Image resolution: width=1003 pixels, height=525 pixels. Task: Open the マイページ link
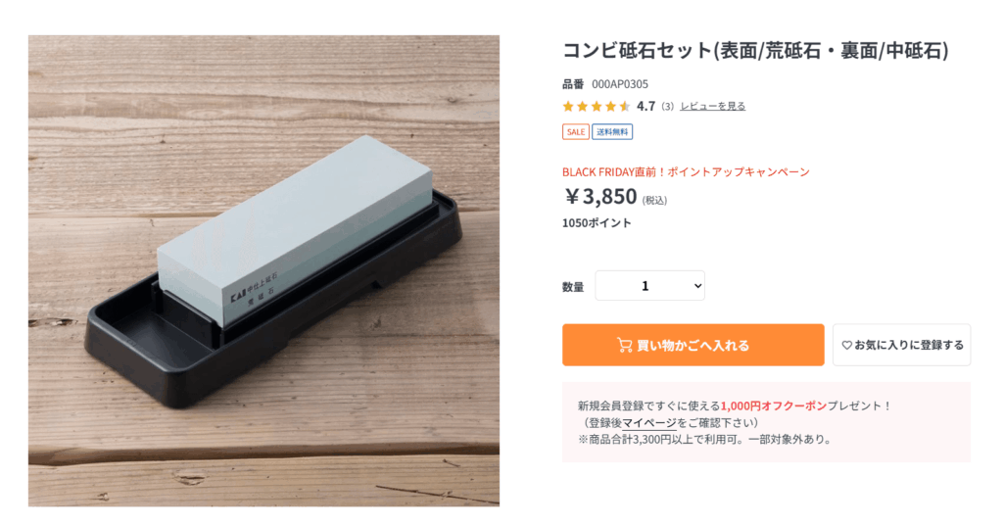click(x=649, y=423)
